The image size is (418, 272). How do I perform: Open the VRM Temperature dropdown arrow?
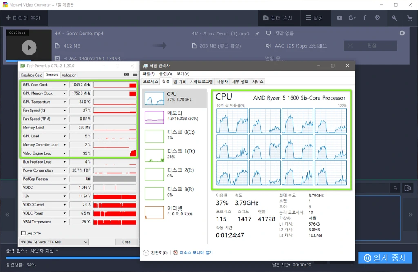point(64,222)
